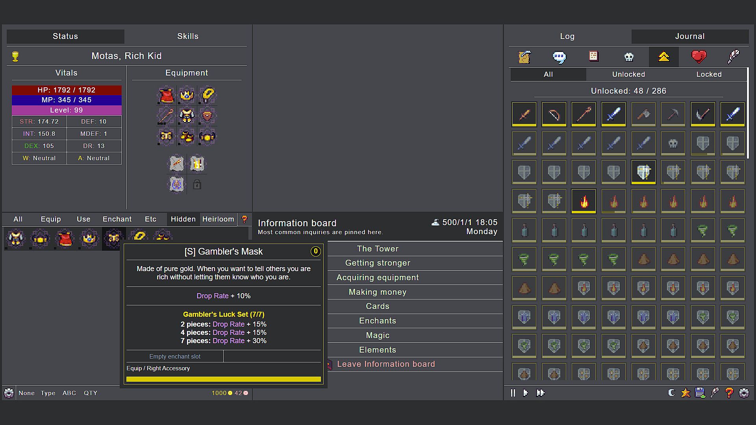Toggle the Heirloom inventory filter

pos(218,219)
